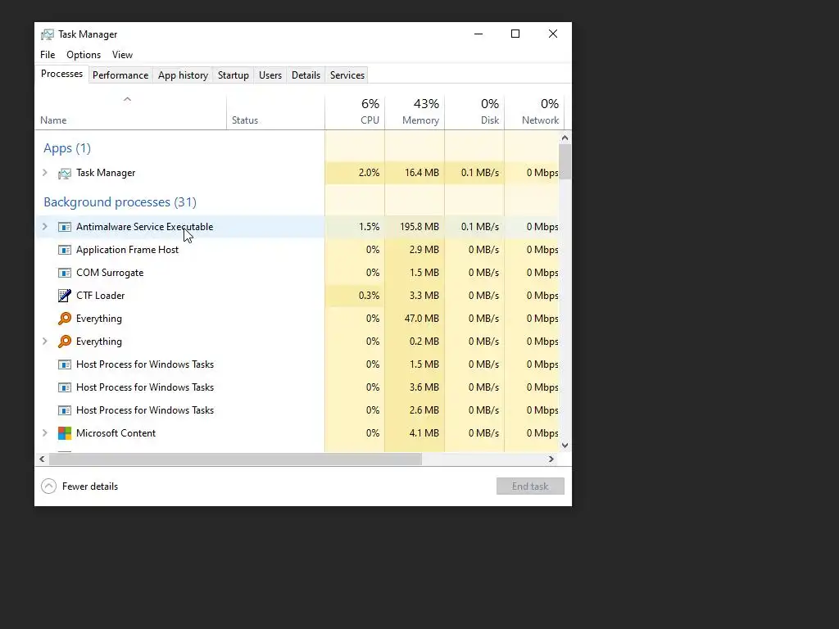This screenshot has height=629, width=839.
Task: Click the Antimalware Service Executable icon
Action: tap(64, 227)
